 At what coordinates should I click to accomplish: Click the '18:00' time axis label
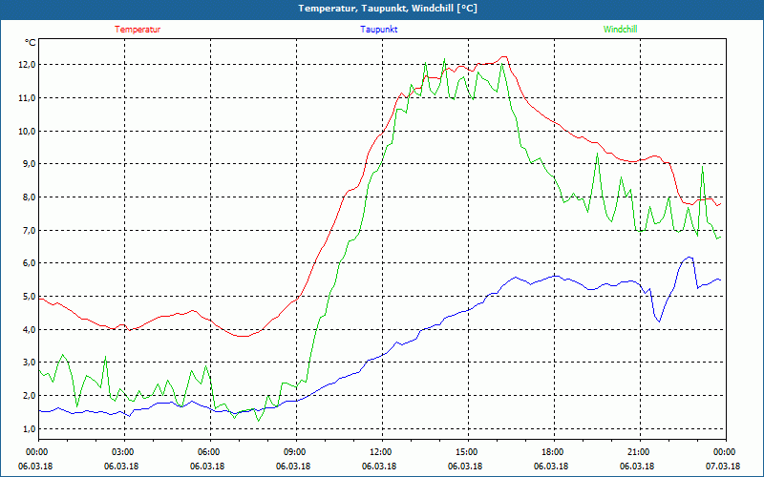coord(555,452)
